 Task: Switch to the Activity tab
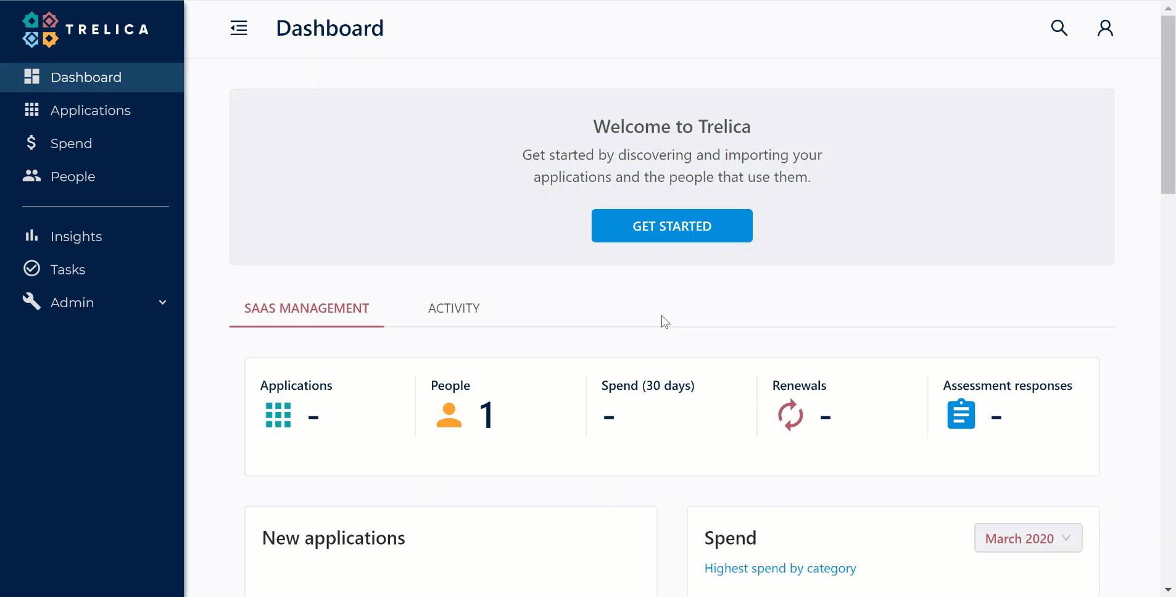click(453, 308)
